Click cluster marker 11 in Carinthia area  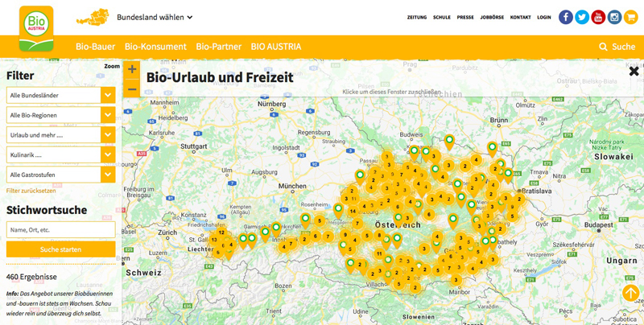(379, 253)
